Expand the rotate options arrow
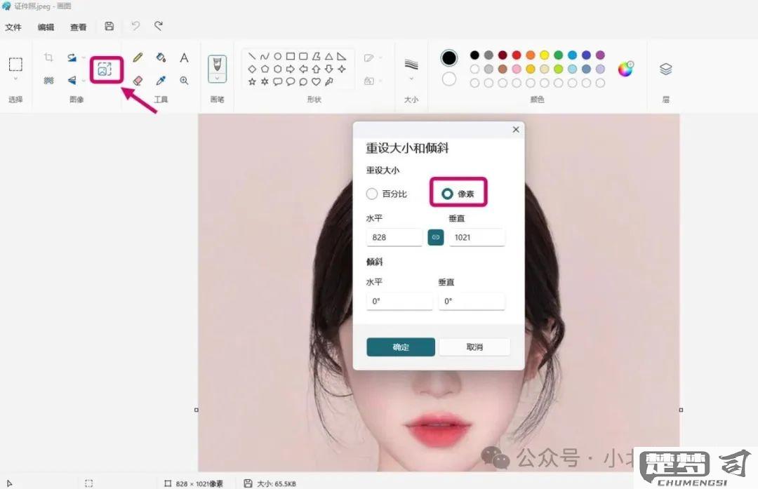The width and height of the screenshot is (758, 489). pyautogui.click(x=83, y=58)
